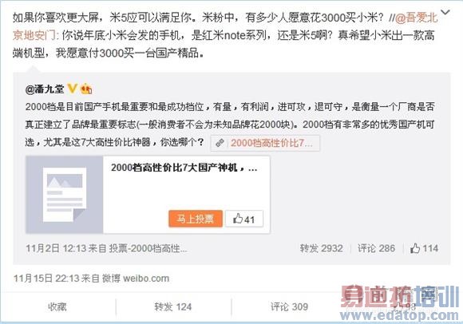Click the chain link icon in short URL
463x324 pixels.
click(220, 143)
